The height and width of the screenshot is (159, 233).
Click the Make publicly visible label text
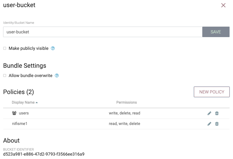29,48
